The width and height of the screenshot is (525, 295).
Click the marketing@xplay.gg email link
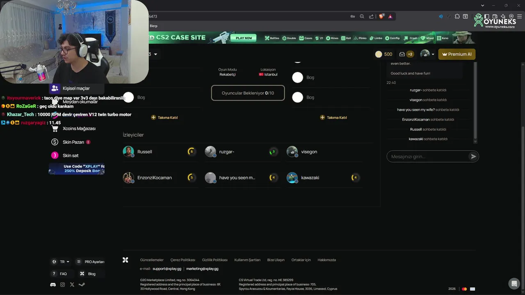click(x=202, y=269)
